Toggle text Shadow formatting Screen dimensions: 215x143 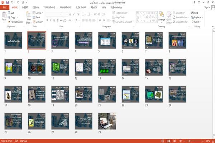pyautogui.click(x=58, y=20)
